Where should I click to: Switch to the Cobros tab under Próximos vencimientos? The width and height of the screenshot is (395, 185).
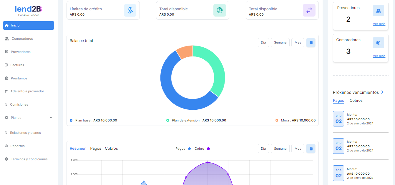[x=356, y=101]
